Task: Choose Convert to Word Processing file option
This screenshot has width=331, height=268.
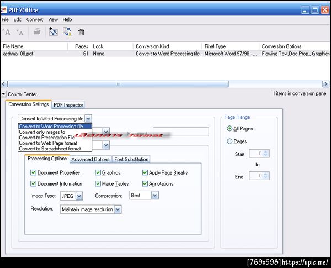Action: (55, 127)
